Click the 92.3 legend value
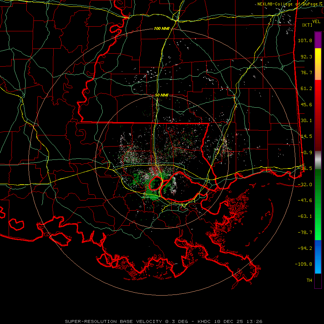Viewport: 324px width, 324px height. click(306, 57)
